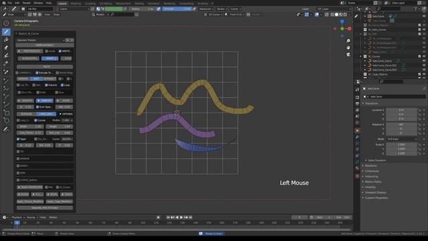Open Material properties tab icon
Image resolution: width=428 pixels, height=241 pixels.
coord(357,168)
